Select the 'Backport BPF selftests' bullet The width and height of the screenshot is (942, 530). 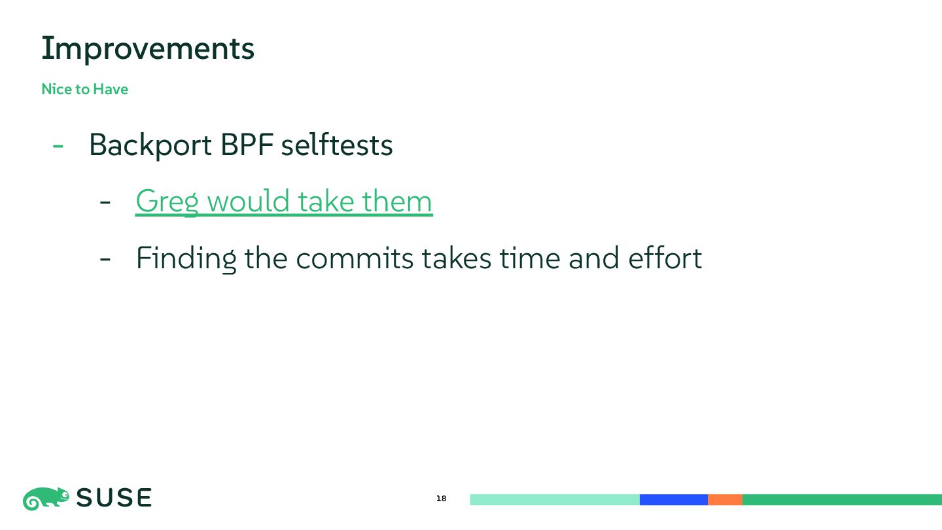pos(241,145)
